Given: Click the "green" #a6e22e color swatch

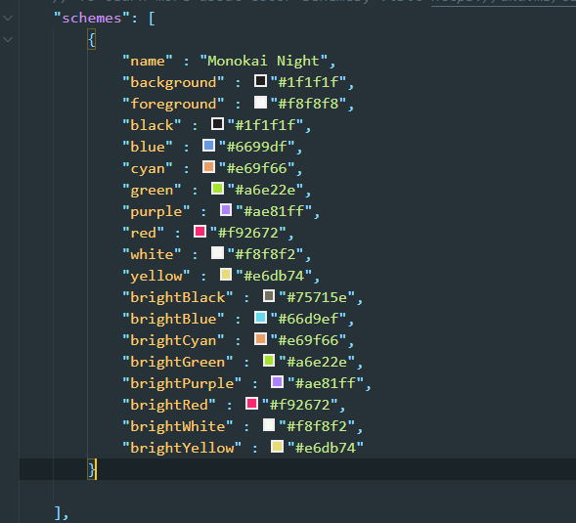Looking at the screenshot, I should tap(217, 189).
